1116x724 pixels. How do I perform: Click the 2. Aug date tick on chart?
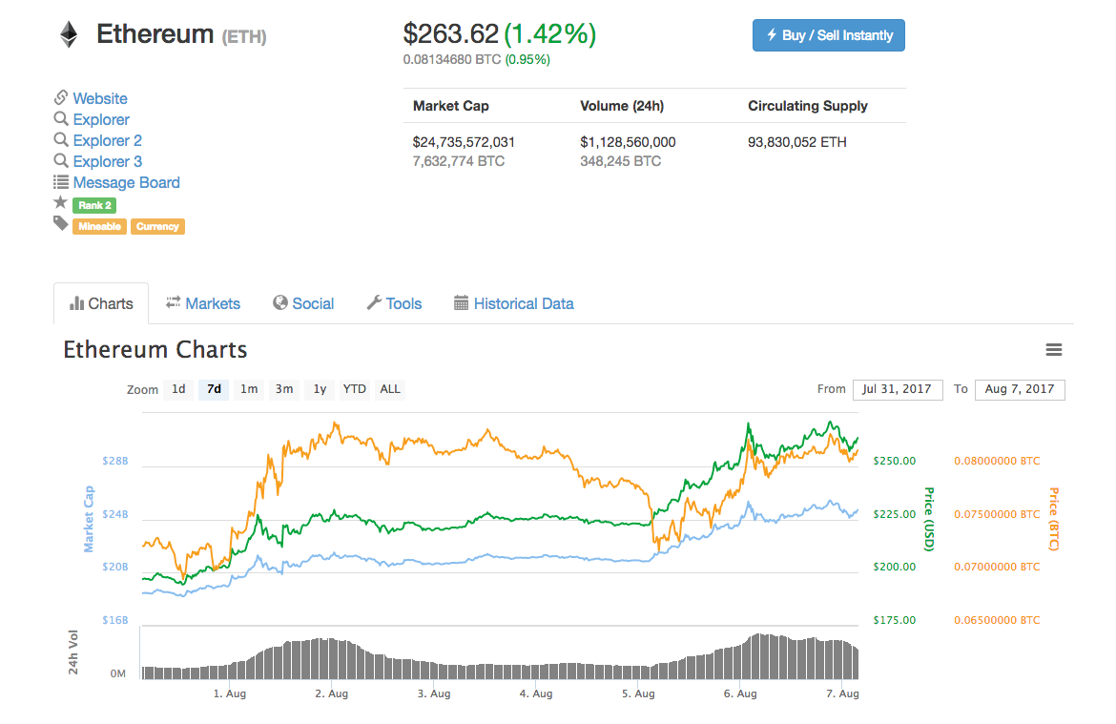(x=332, y=694)
